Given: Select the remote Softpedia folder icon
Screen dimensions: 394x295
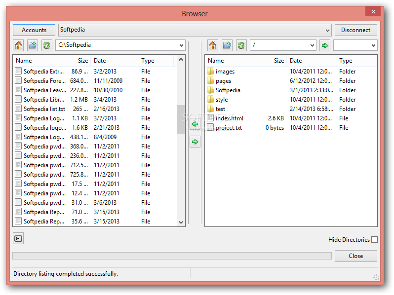Looking at the screenshot, I should point(210,90).
